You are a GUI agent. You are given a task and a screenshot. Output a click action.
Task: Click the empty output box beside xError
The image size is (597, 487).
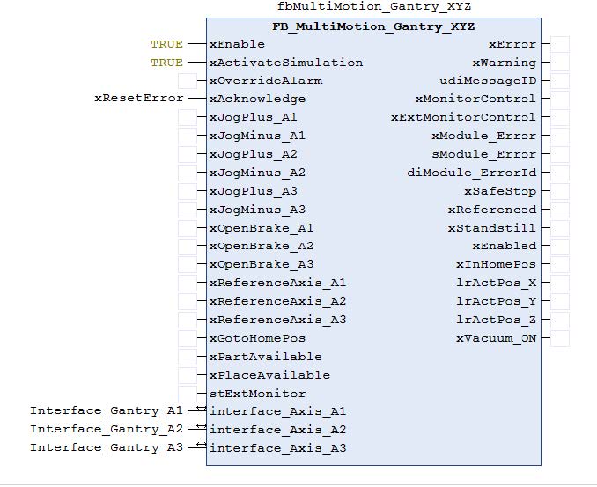[560, 44]
